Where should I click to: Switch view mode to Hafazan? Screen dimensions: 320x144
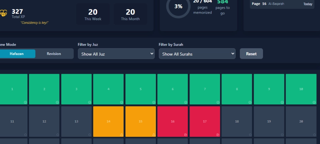(17, 54)
